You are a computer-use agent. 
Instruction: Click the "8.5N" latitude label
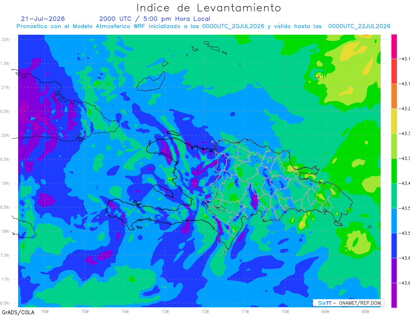click(x=5, y=207)
